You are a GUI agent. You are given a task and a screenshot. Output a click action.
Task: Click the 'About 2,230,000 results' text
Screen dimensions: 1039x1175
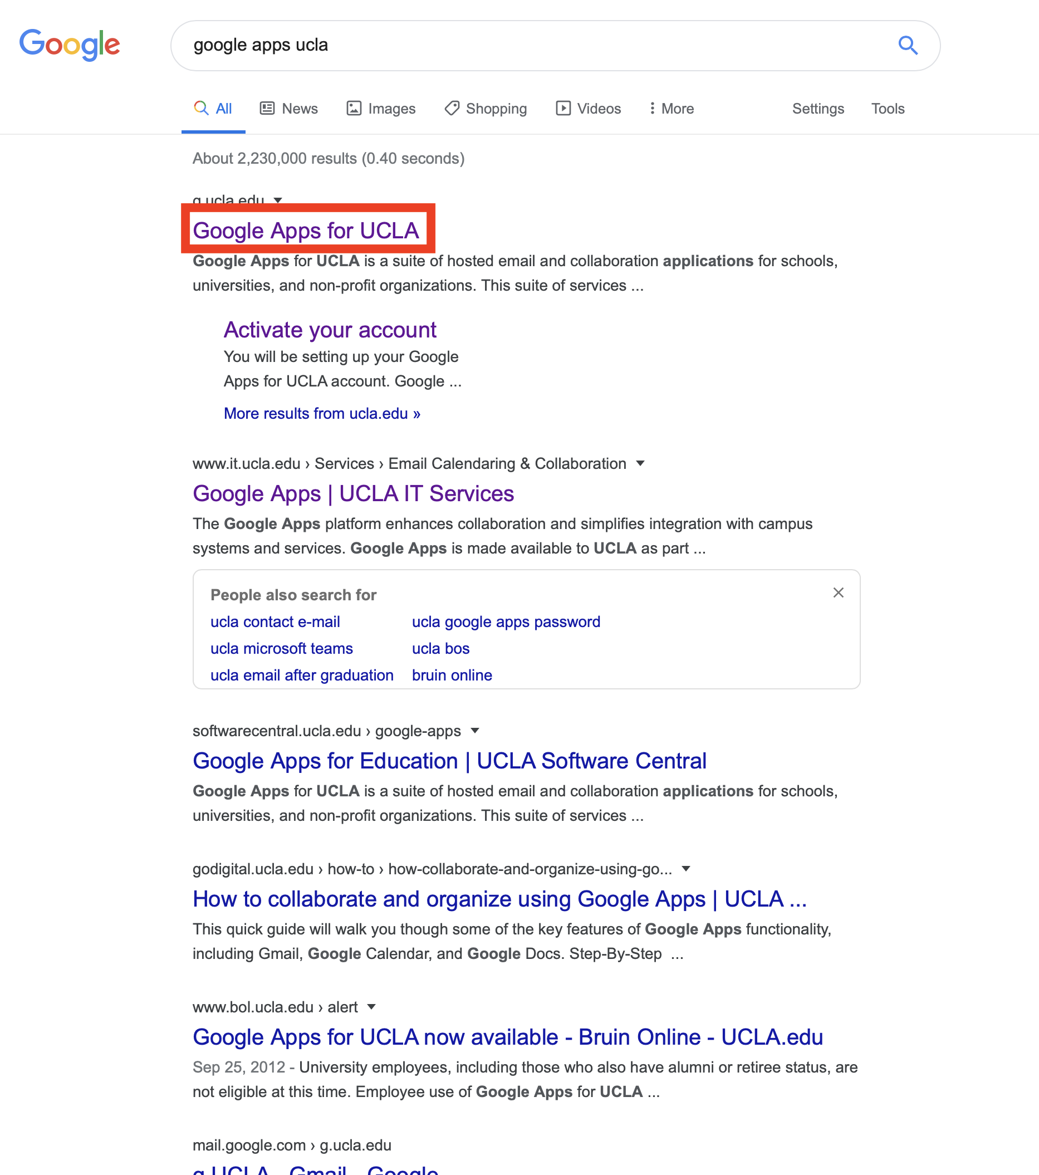click(x=328, y=159)
